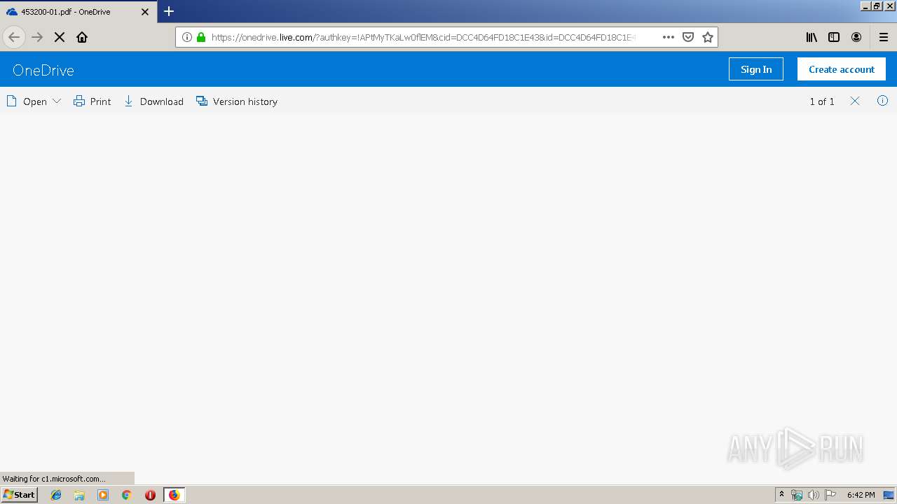Launch Internet Explorer from the taskbar
This screenshot has height=504, width=897.
pyautogui.click(x=56, y=495)
